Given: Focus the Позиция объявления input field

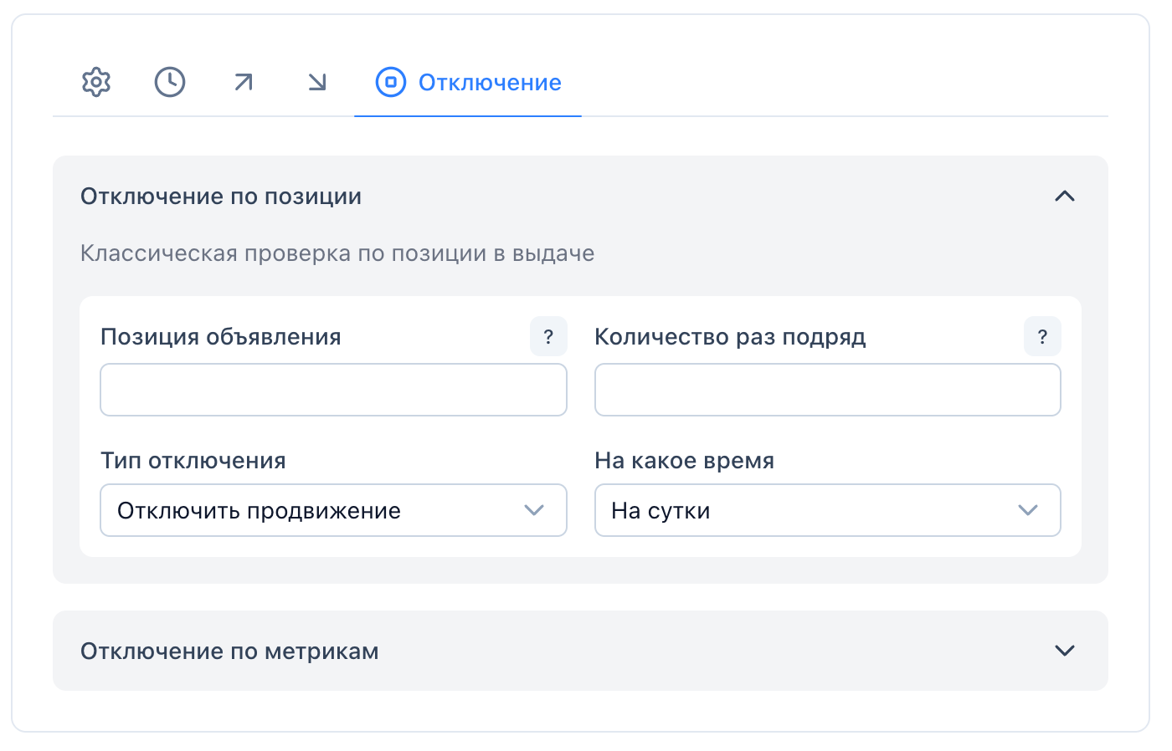Looking at the screenshot, I should tap(333, 390).
